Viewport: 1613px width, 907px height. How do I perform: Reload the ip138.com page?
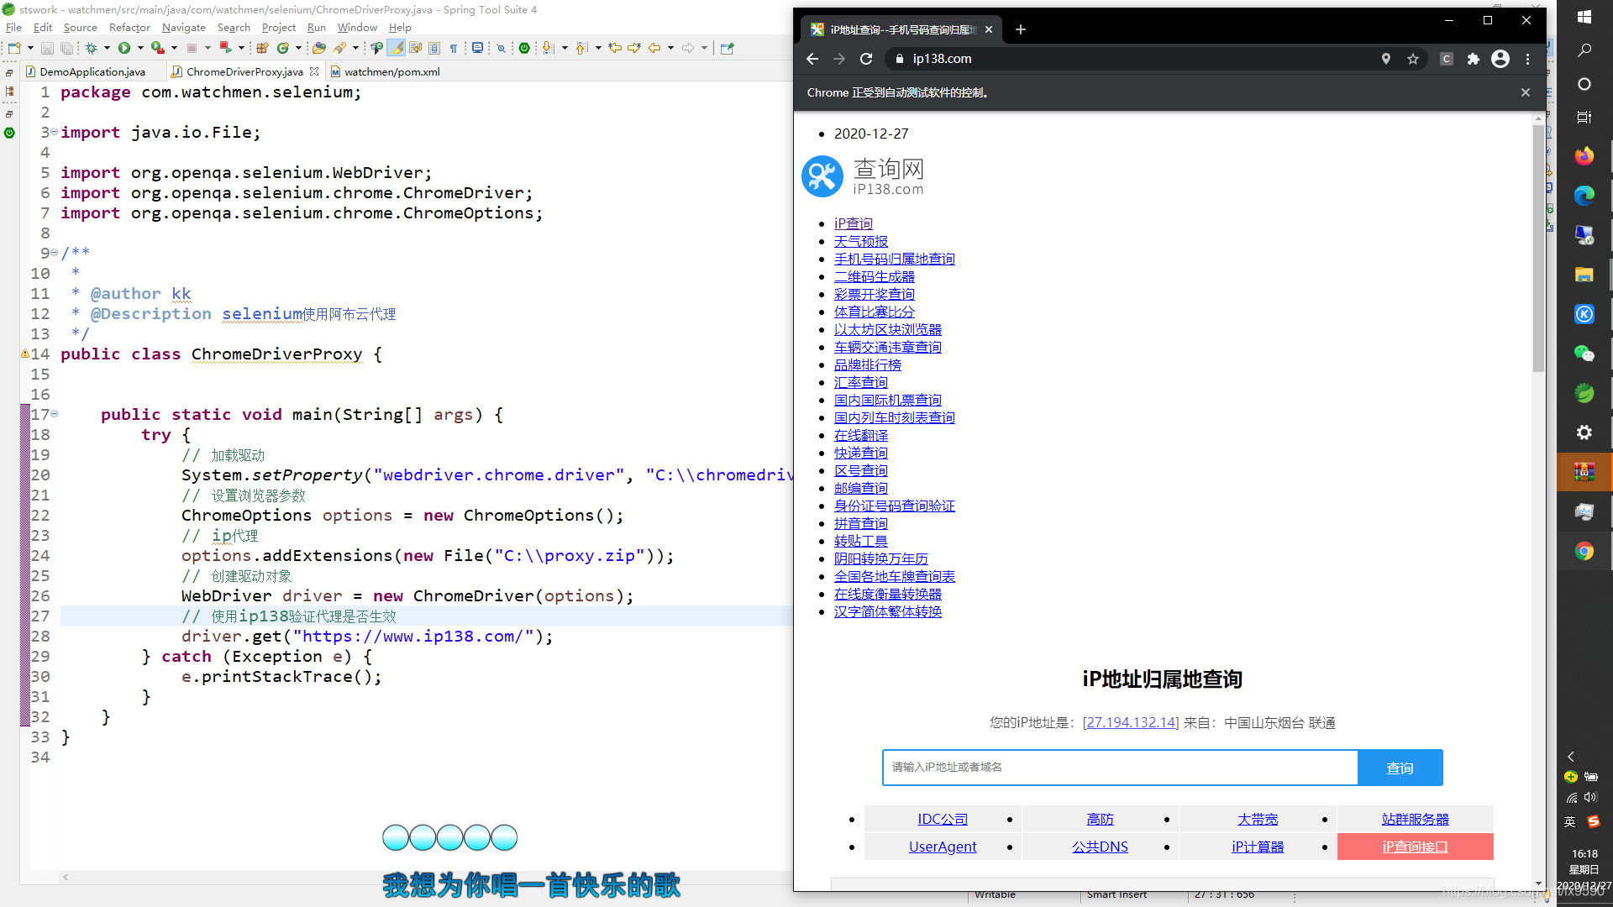click(866, 59)
